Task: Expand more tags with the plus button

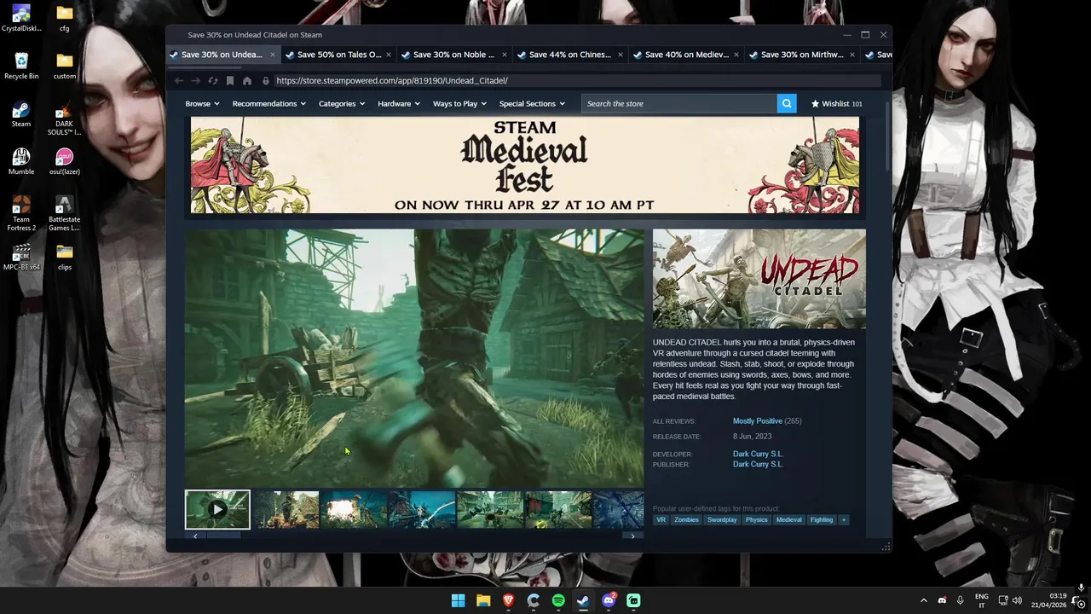Action: 844,519
